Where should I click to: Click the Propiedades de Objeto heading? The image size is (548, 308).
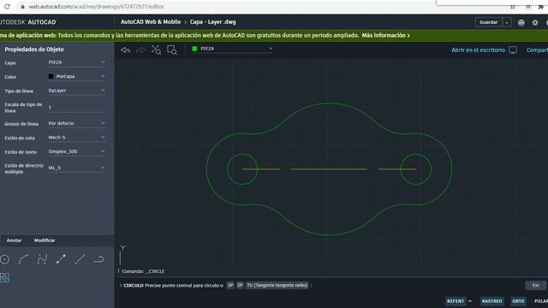(x=34, y=50)
